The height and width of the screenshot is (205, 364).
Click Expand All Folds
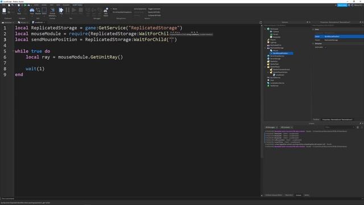click(154, 12)
